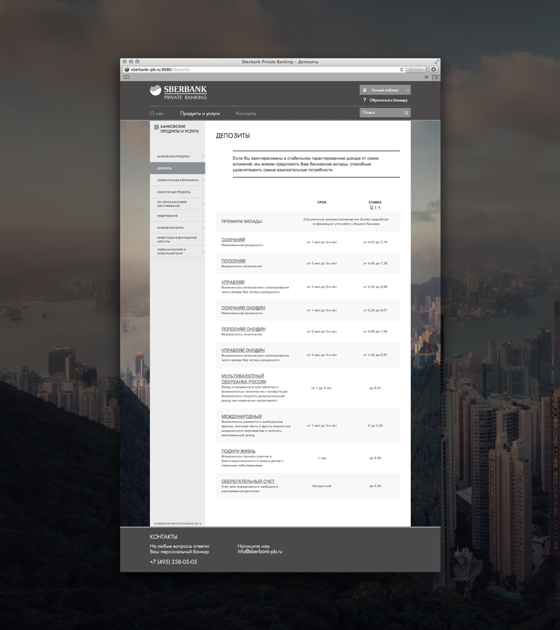The height and width of the screenshot is (630, 560).
Task: Open Инвестиции в драгоценные металлы sidebar item
Action: [x=177, y=240]
